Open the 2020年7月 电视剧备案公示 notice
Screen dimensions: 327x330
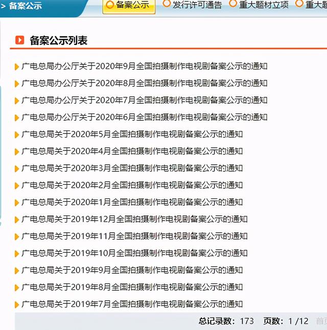click(x=145, y=100)
